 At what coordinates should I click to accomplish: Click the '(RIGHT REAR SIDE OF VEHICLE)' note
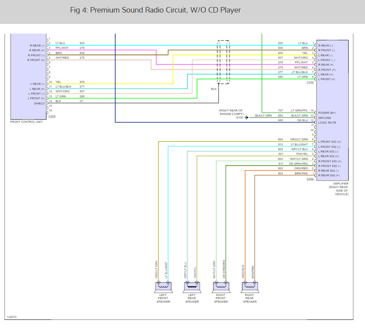click(x=339, y=190)
